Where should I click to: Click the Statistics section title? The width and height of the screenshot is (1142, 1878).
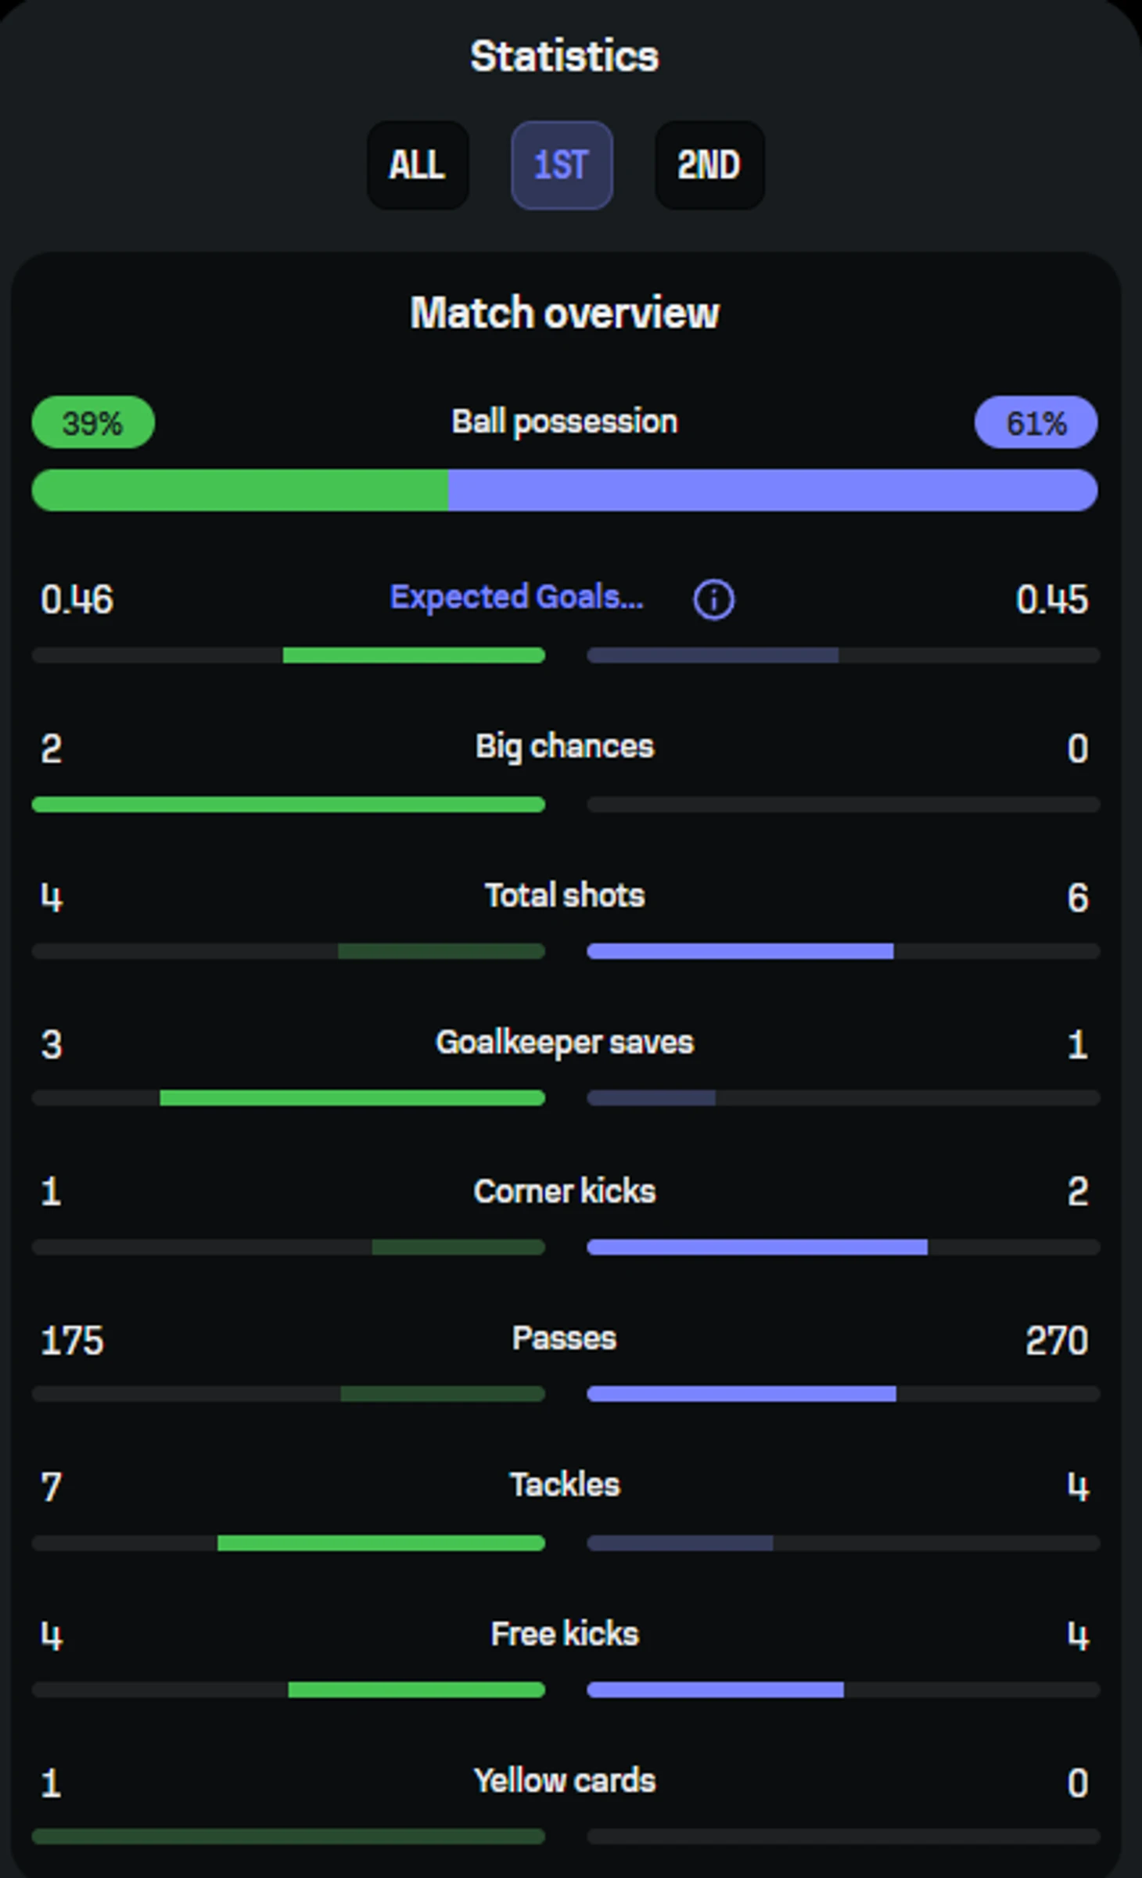click(x=565, y=57)
